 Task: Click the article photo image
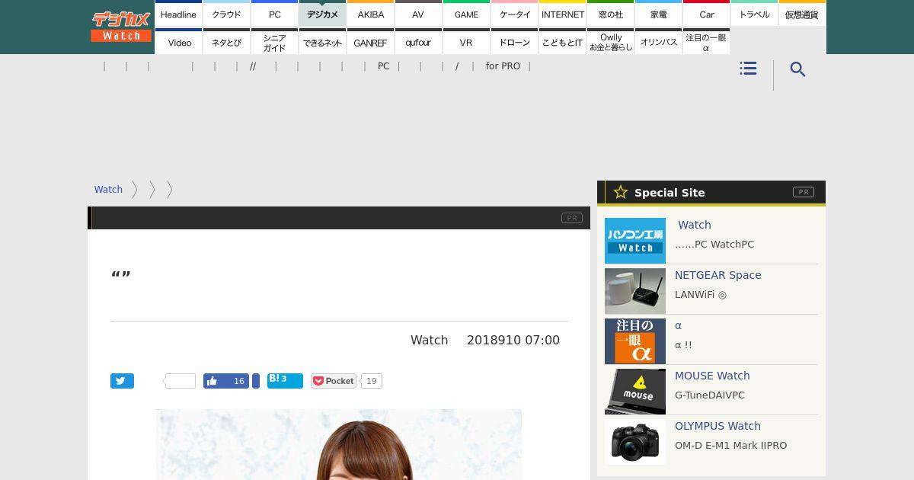(339, 444)
